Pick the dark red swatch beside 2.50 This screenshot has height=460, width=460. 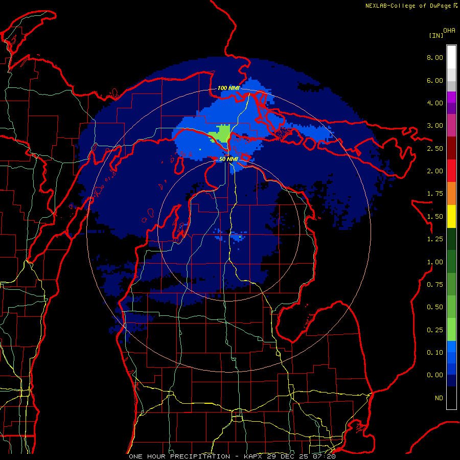tap(451, 148)
